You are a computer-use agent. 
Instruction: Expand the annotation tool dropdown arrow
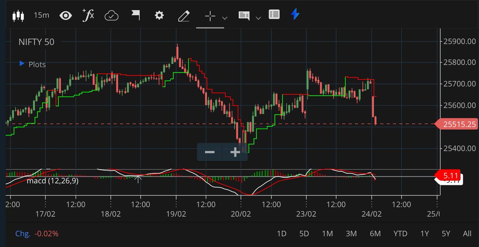pyautogui.click(x=258, y=18)
